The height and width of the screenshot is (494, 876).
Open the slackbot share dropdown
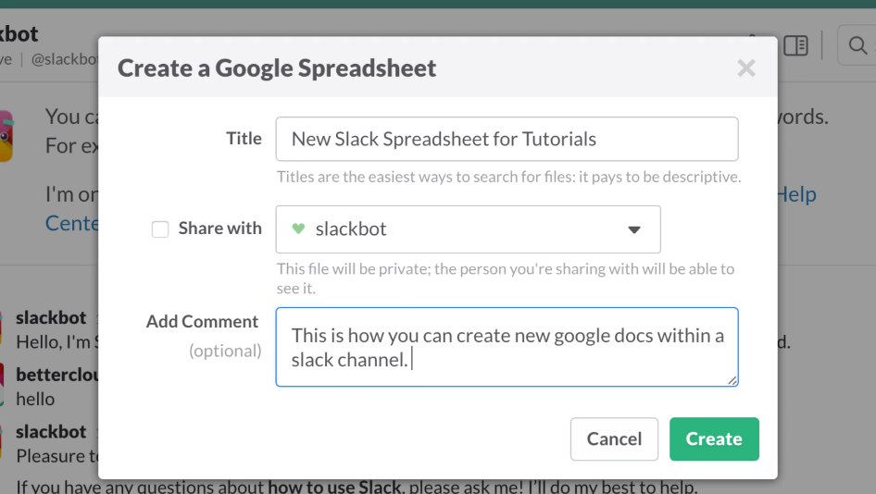tap(469, 229)
